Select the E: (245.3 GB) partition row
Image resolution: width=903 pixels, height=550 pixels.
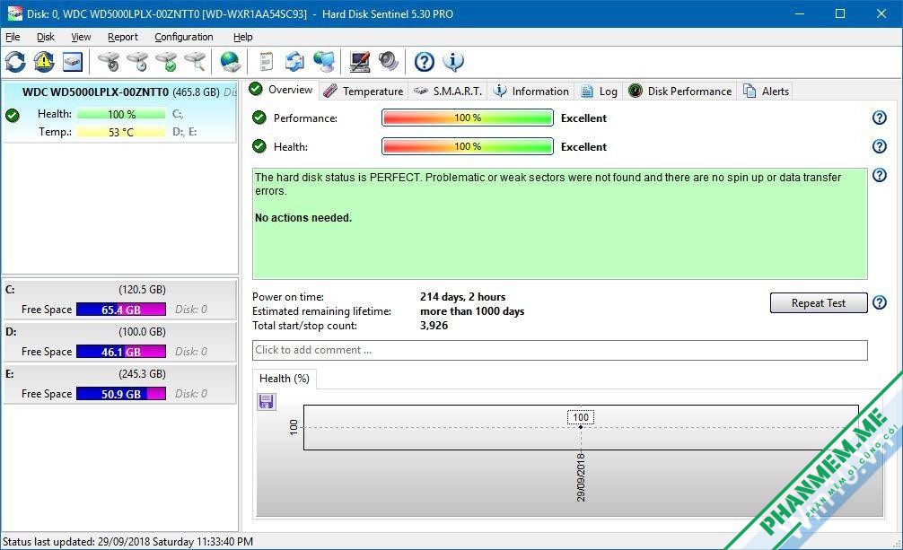coord(119,383)
